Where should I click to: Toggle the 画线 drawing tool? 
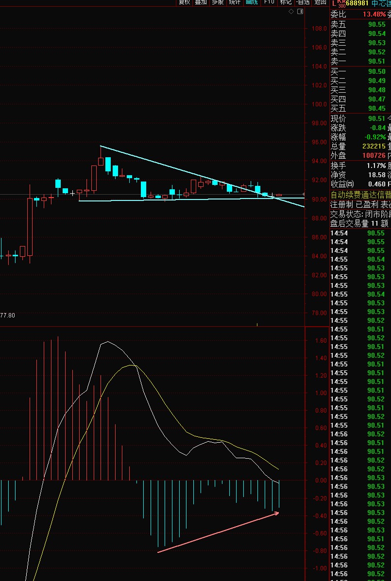pos(252,2)
